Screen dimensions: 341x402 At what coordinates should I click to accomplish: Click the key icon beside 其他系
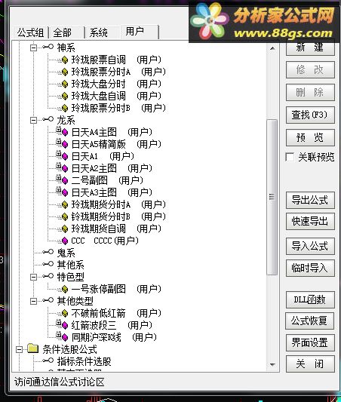tap(48, 264)
